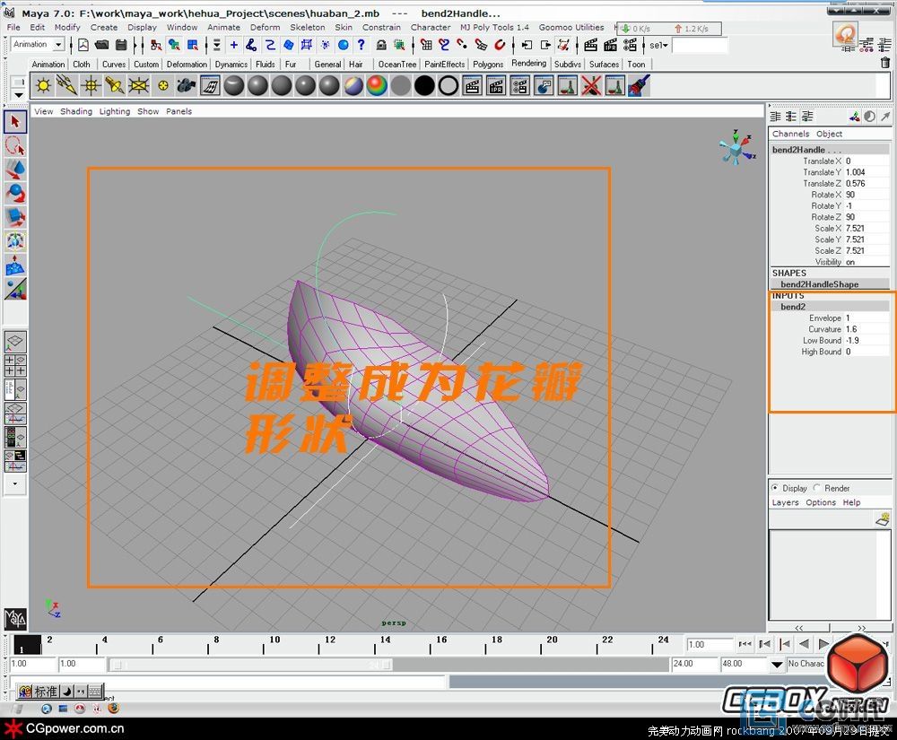The height and width of the screenshot is (740, 897).
Task: Create a directional light with the arrows icon
Action: (67, 86)
